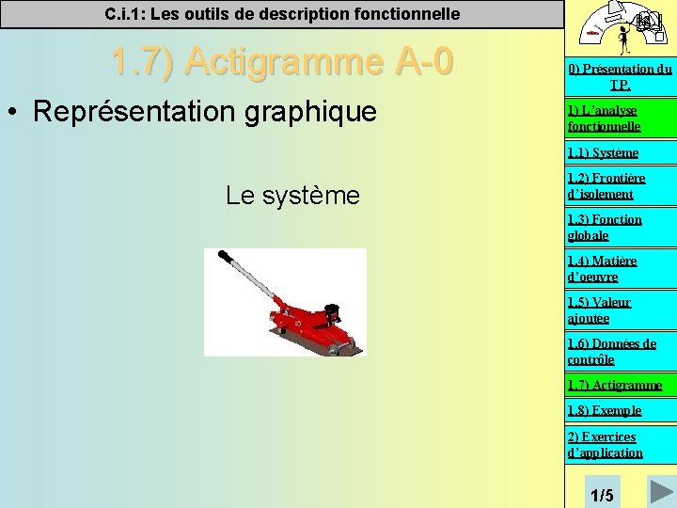677x508 pixels.
Task: Click the "Représentation graphique" bullet text
Action: coord(205,111)
